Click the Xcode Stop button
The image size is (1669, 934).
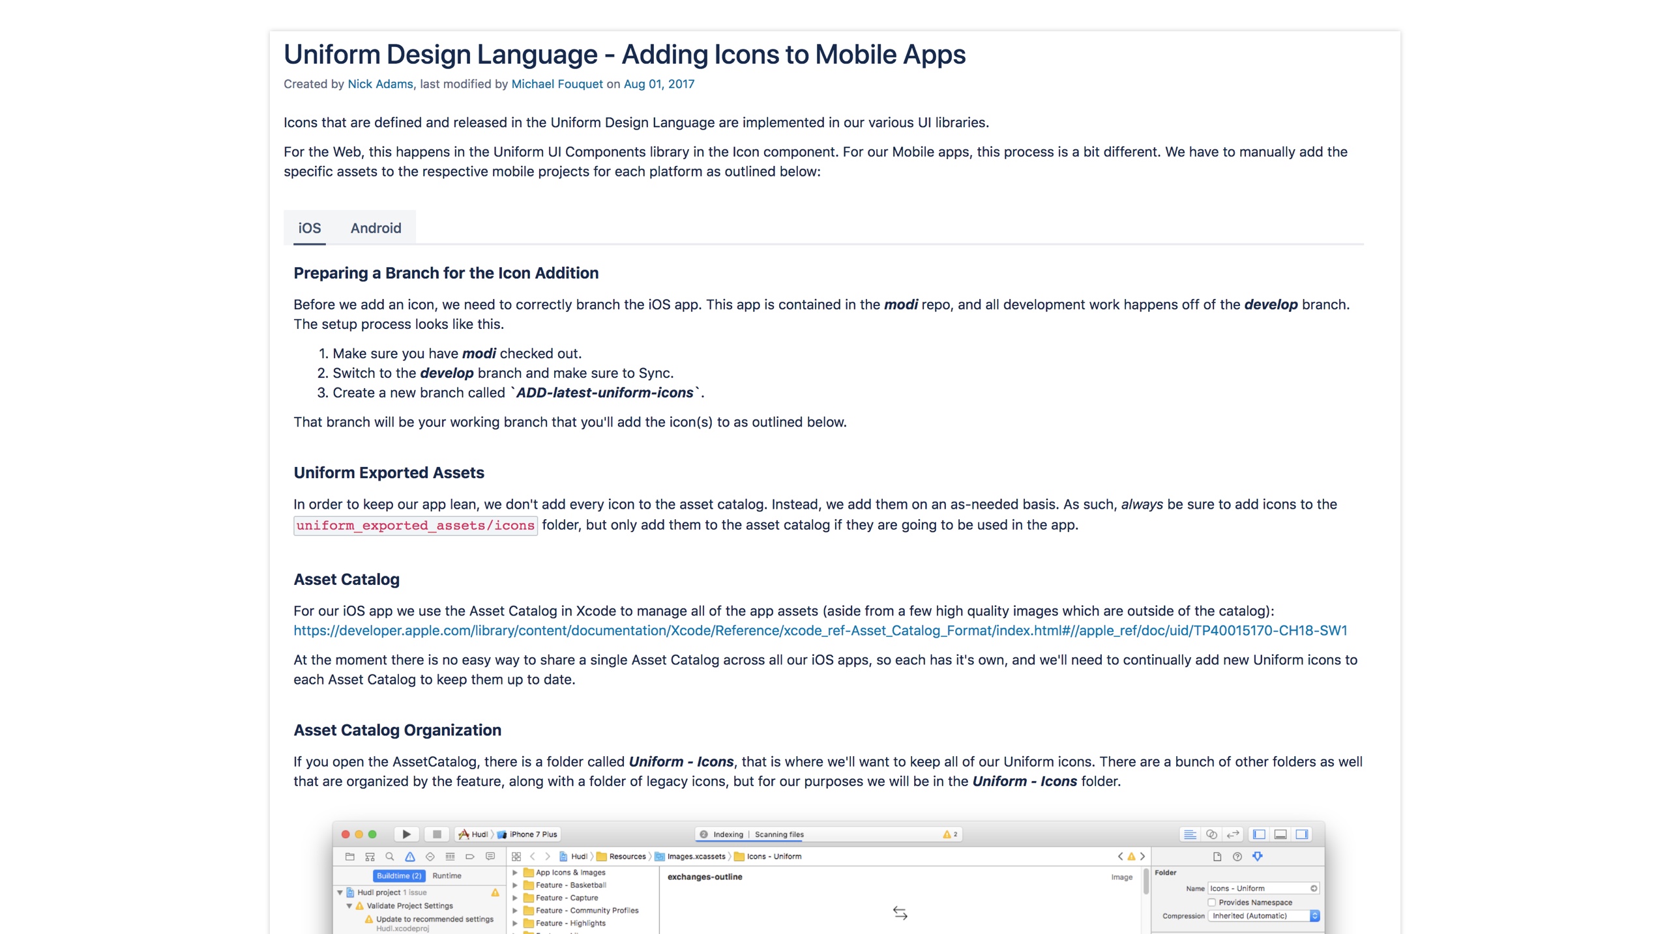coord(437,834)
